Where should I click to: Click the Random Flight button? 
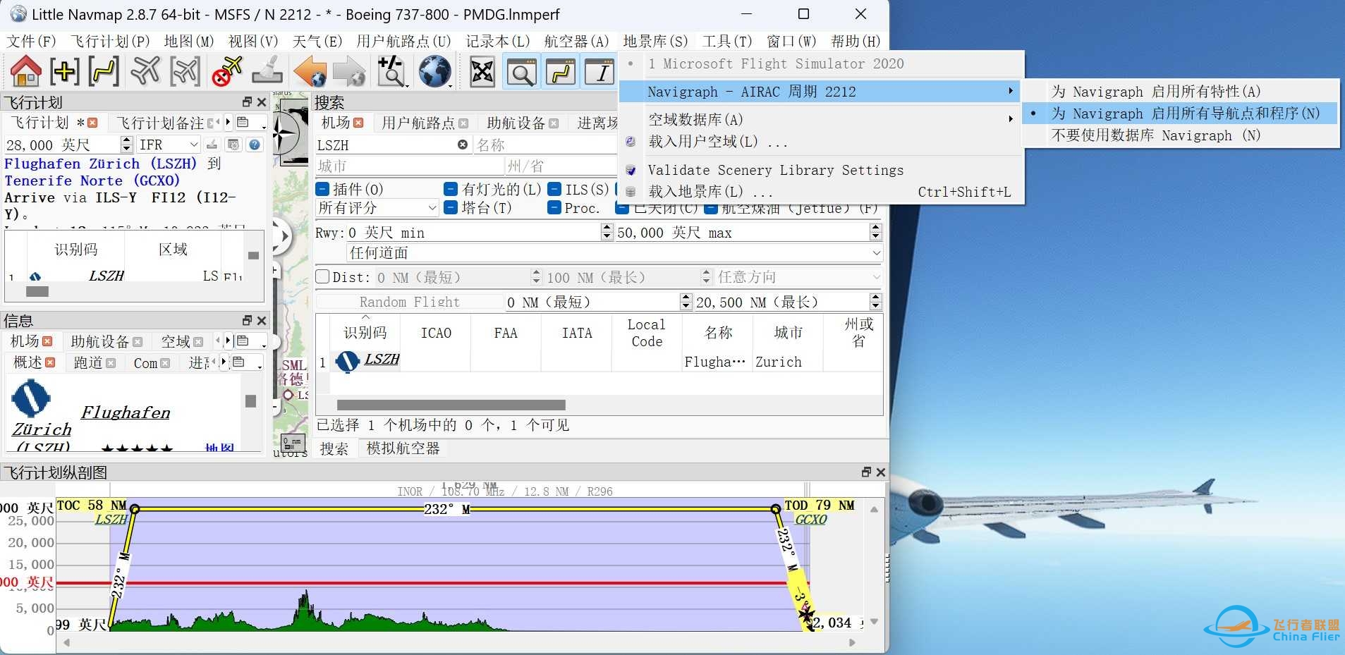409,302
